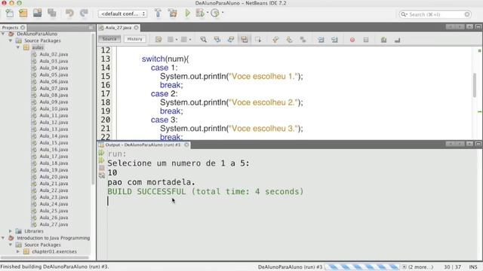Viewport: 483px width, 271px height.
Task: Click Start Macro Recording red icon
Action: pos(352,40)
